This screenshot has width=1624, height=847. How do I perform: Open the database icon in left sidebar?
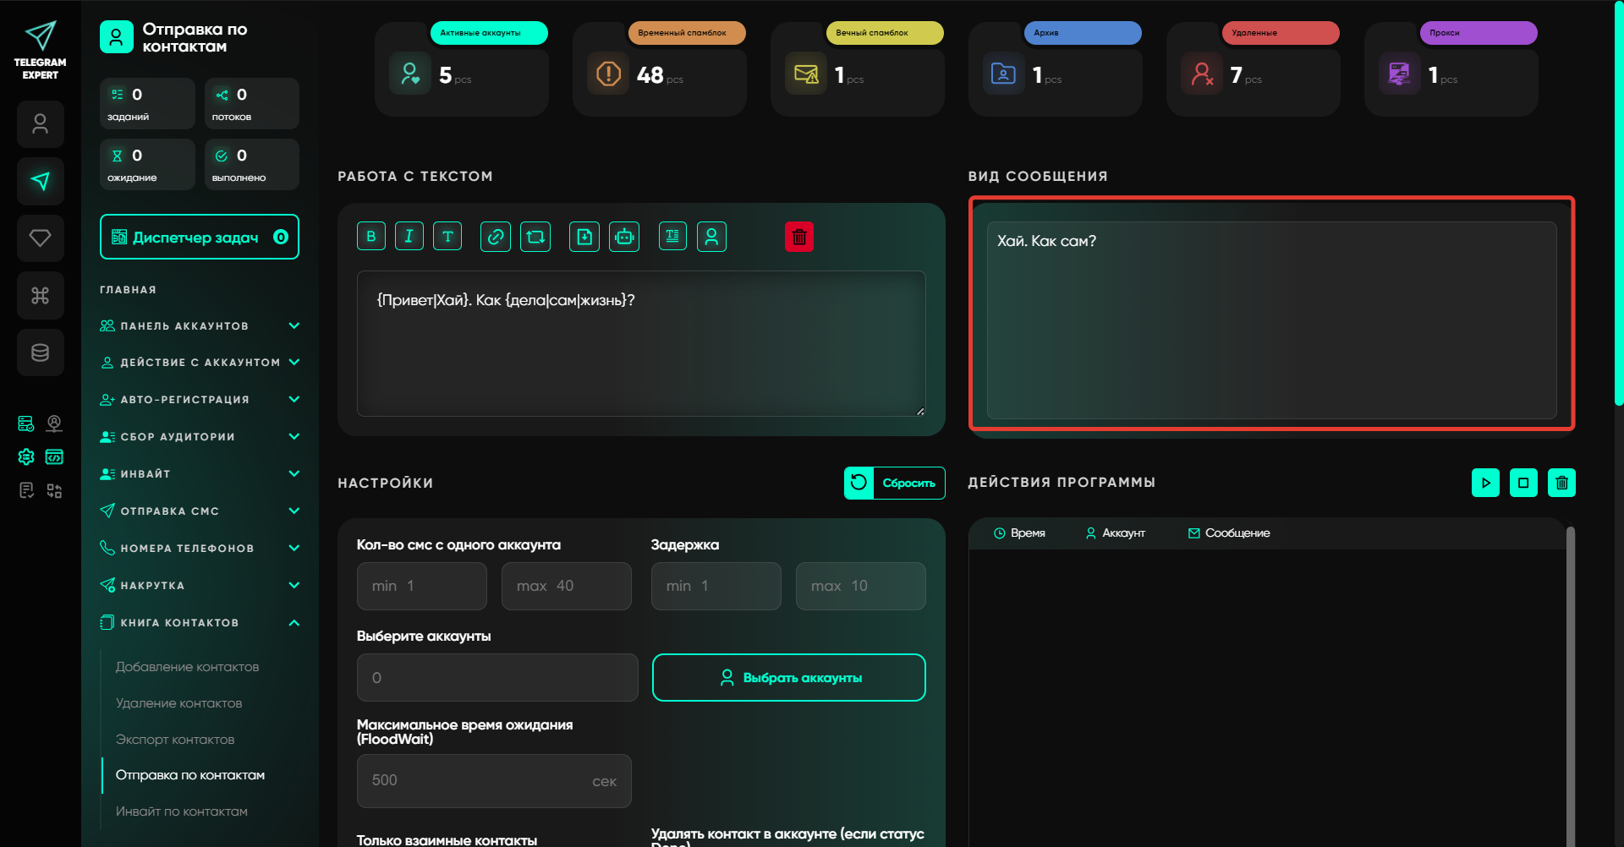(40, 352)
